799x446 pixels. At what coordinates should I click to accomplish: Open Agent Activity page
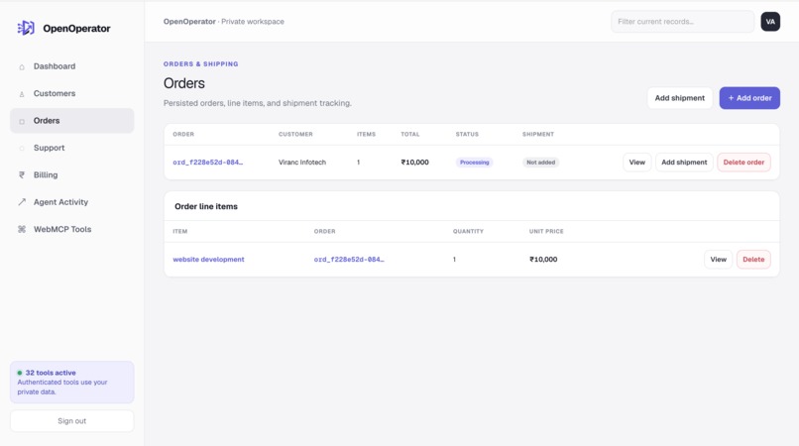point(71,202)
